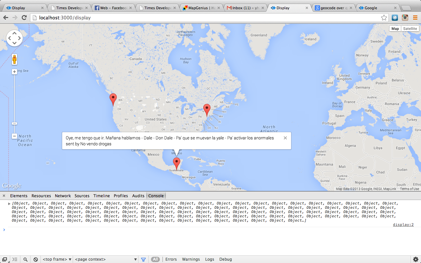This screenshot has height=263, width=421.
Task: Switch to the MapGenius browser tab
Action: coord(202,8)
